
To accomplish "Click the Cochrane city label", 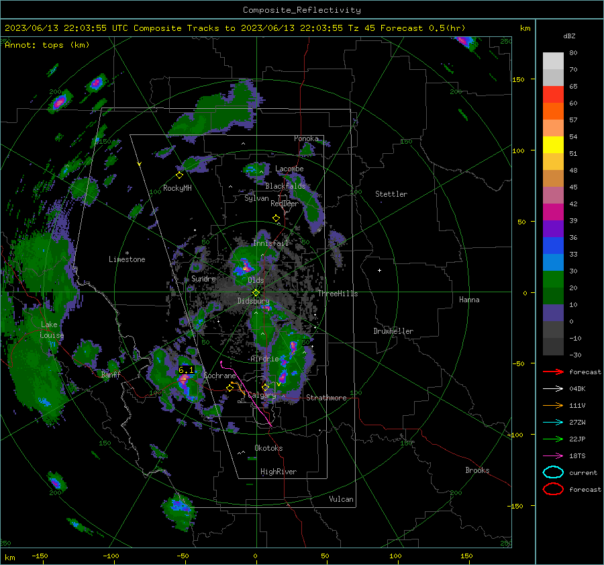I will 219,376.
